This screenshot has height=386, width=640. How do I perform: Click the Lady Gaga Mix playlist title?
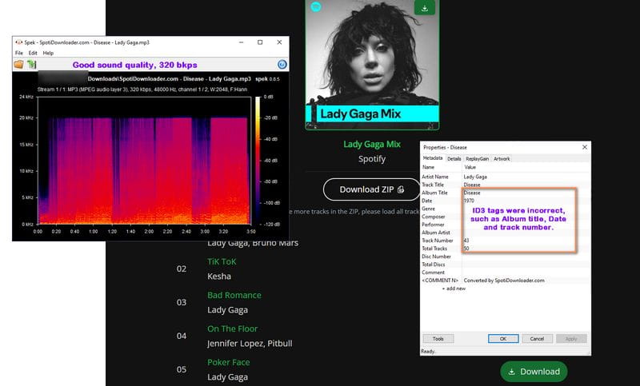pos(372,144)
